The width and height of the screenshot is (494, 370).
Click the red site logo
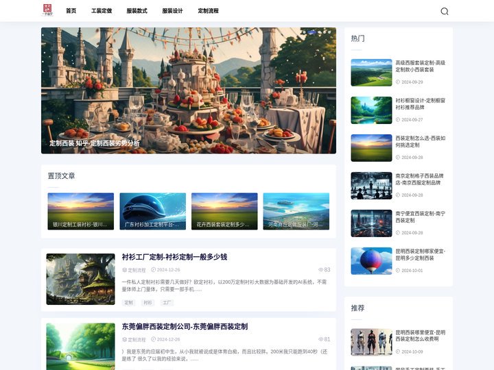[x=47, y=10]
